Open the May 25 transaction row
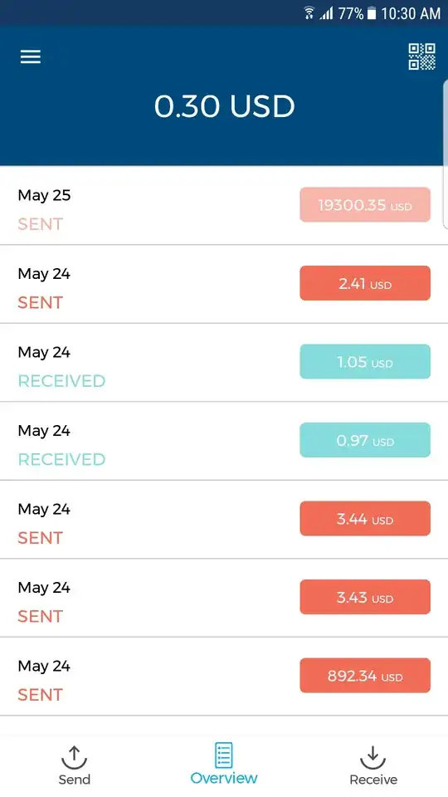448x797 pixels. 224,205
